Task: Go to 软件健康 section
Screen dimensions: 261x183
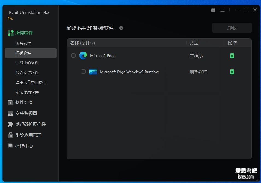Action: [x=24, y=102]
